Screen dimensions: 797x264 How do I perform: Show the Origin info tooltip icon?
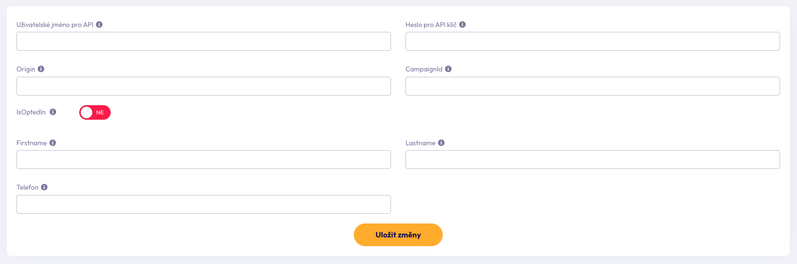(x=41, y=69)
